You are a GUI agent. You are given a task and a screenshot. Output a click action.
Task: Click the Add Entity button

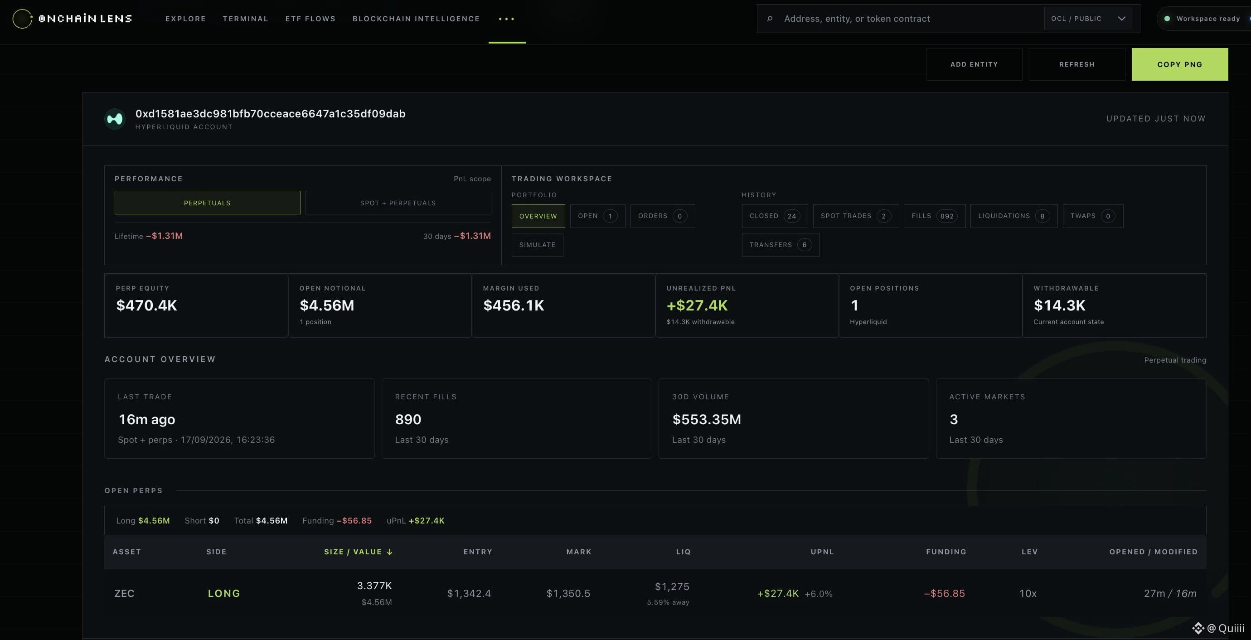pos(974,64)
